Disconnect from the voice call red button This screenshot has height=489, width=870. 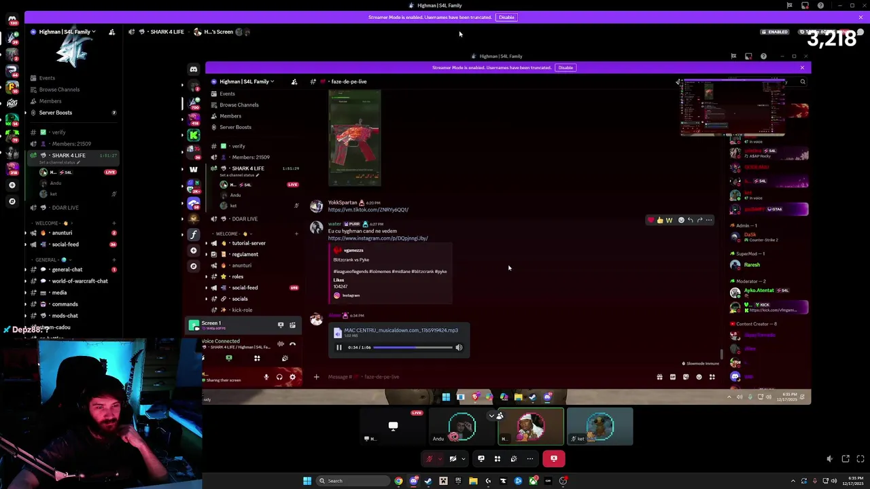[x=554, y=459]
